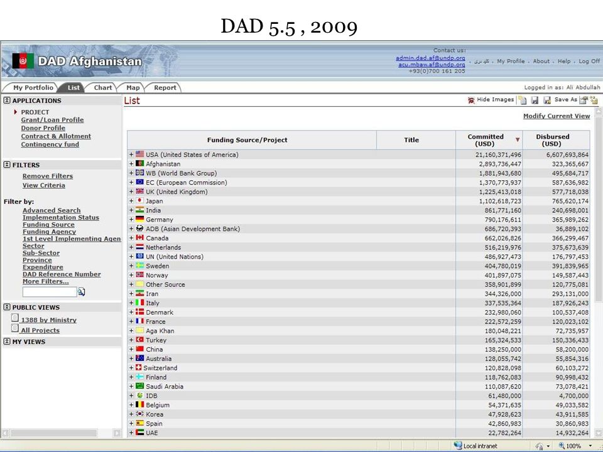
Task: Open the Donor Profile link
Action: pyautogui.click(x=43, y=127)
